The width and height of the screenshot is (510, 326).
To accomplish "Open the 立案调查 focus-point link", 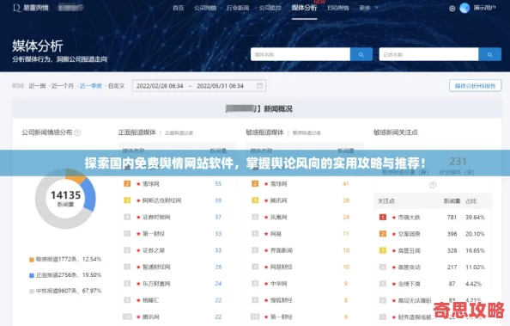I will [x=410, y=234].
